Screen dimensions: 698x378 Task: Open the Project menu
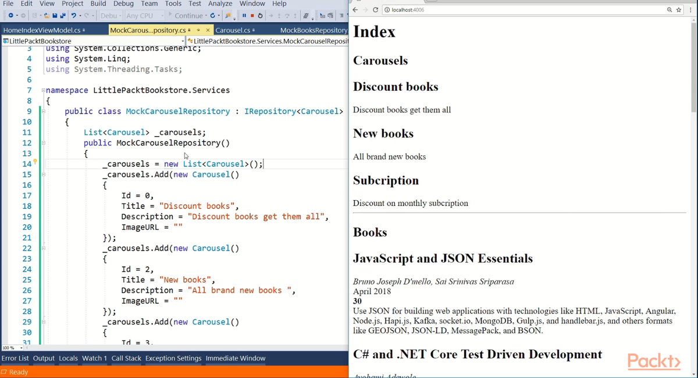pyautogui.click(x=73, y=3)
